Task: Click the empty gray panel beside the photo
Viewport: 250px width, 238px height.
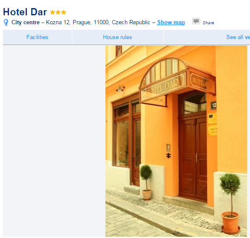Action: click(x=54, y=141)
